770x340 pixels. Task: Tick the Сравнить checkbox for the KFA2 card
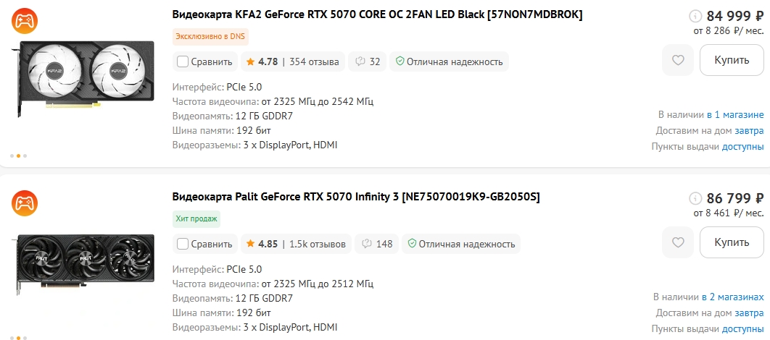183,61
